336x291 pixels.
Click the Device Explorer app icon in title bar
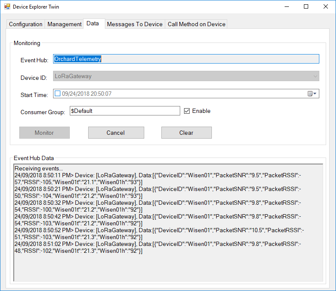[x=7, y=7]
